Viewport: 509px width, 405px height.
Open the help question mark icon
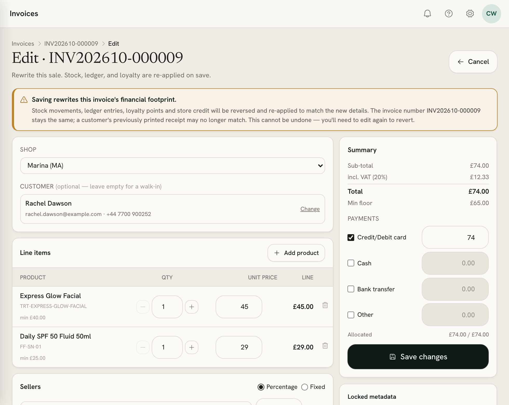click(x=448, y=14)
